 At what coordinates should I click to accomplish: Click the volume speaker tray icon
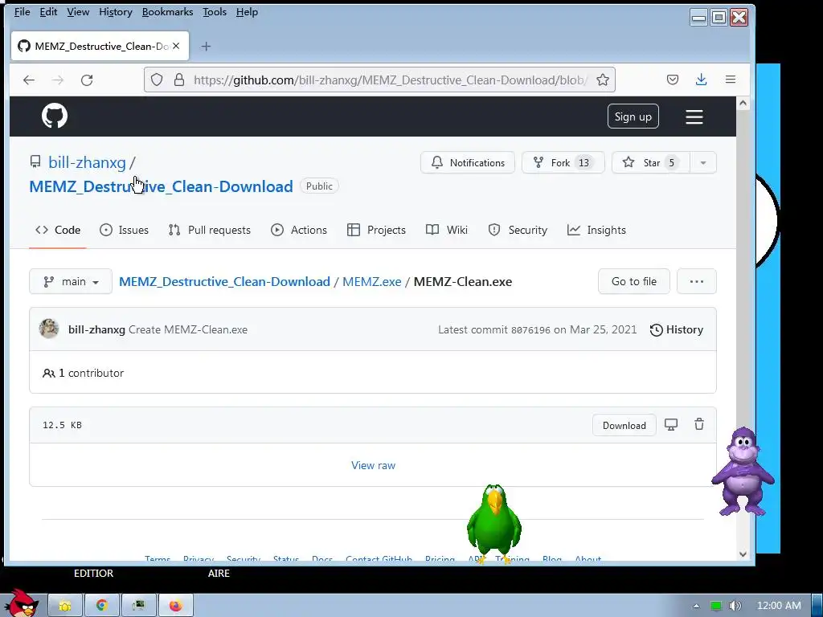point(735,606)
